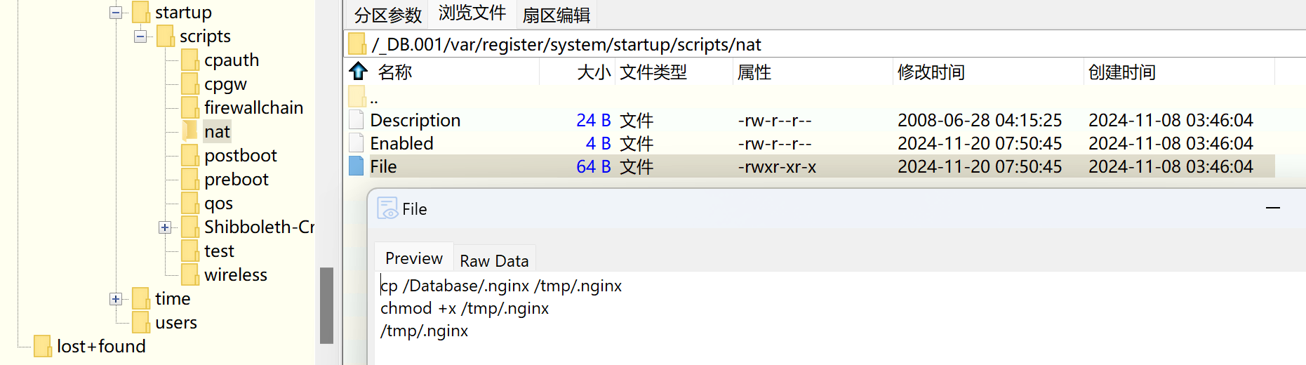The height and width of the screenshot is (365, 1306).
Task: Sort files by 大小 column header
Action: (x=593, y=72)
